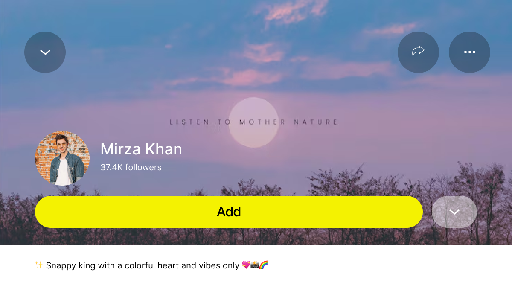Click the camera emoji in bio
512x288 pixels.
pyautogui.click(x=255, y=265)
